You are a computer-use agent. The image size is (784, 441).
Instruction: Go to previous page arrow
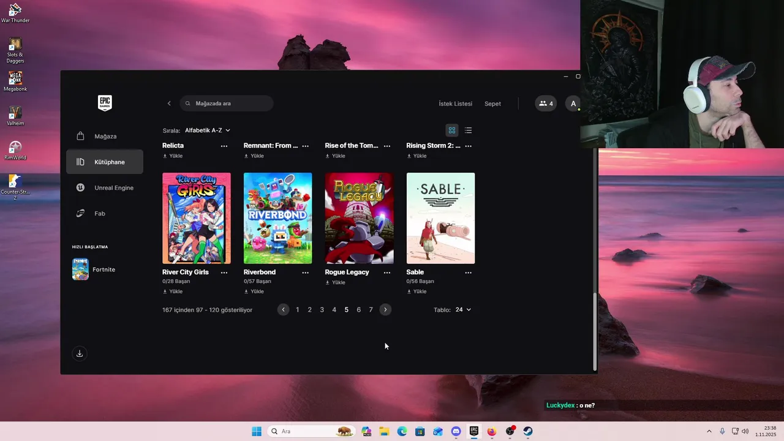283,310
